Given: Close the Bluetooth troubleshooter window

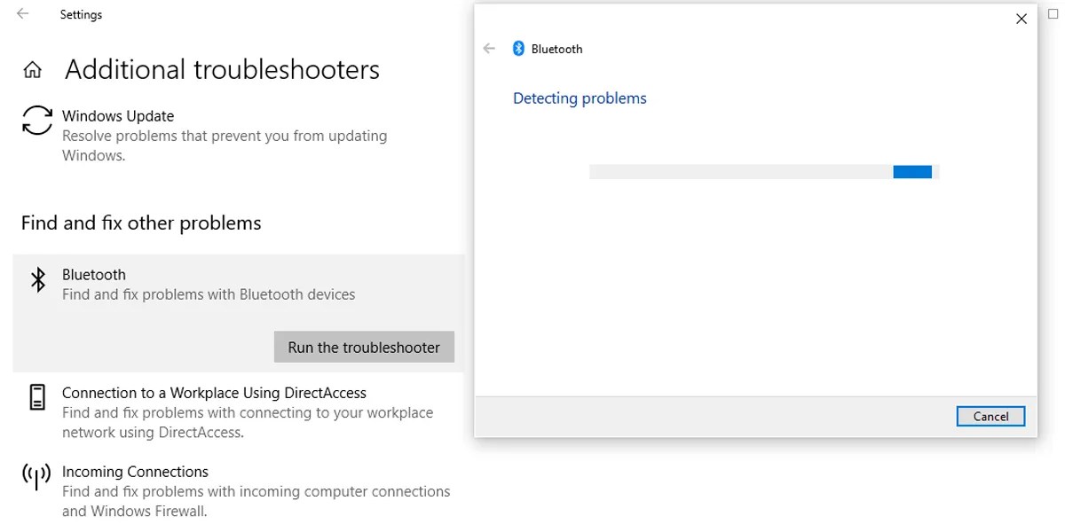Looking at the screenshot, I should 1021,18.
